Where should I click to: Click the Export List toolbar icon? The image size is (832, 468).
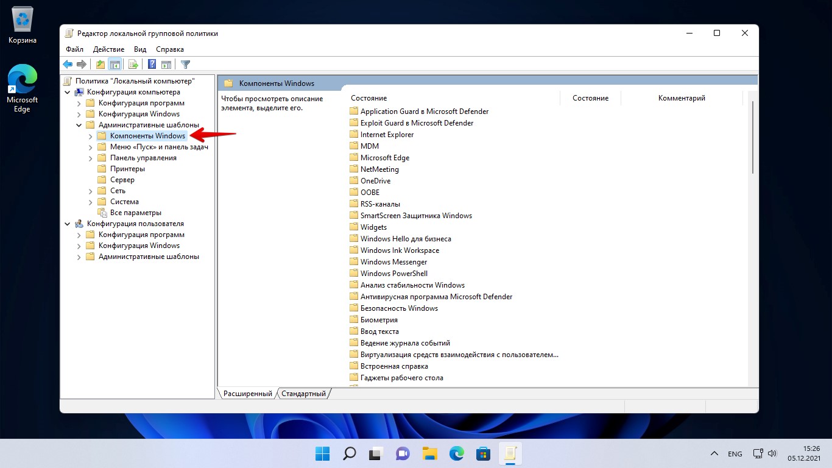click(x=133, y=64)
